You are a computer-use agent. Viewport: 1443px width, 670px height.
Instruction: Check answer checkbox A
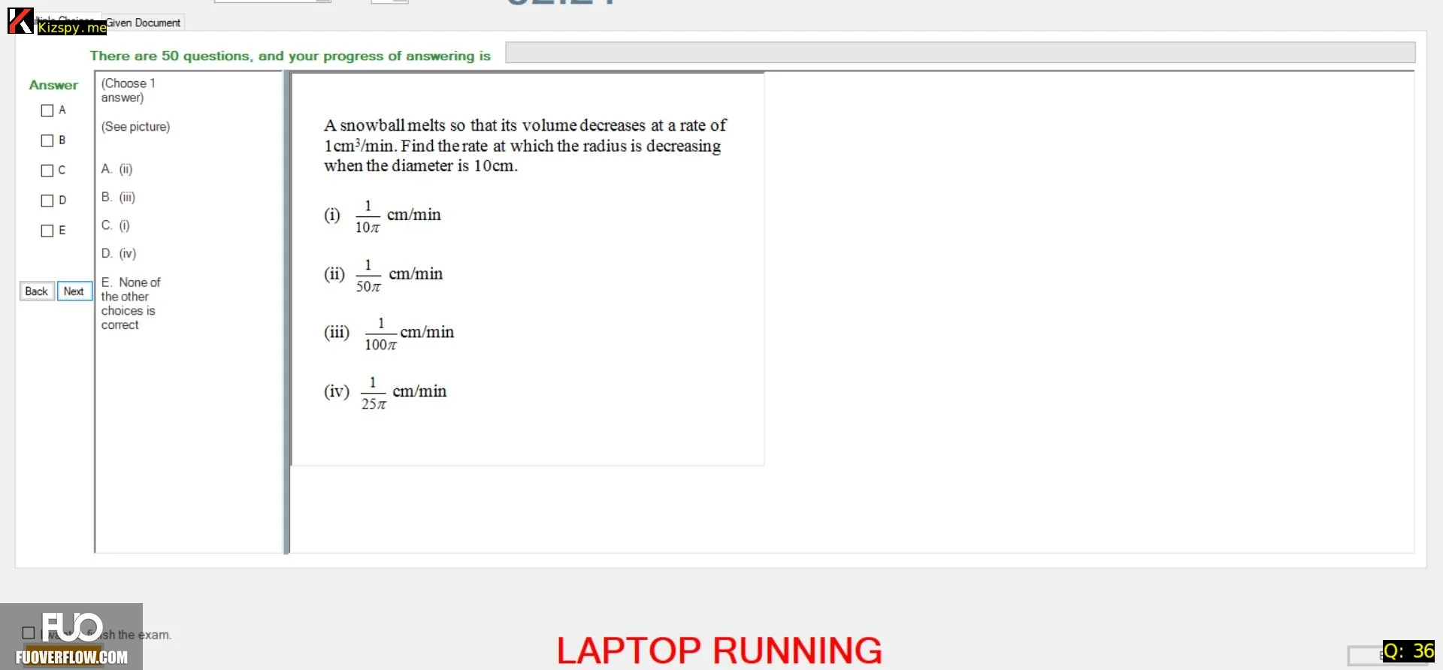pyautogui.click(x=47, y=110)
